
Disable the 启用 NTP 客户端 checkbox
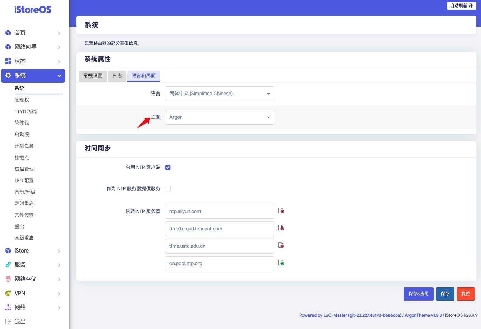click(168, 167)
